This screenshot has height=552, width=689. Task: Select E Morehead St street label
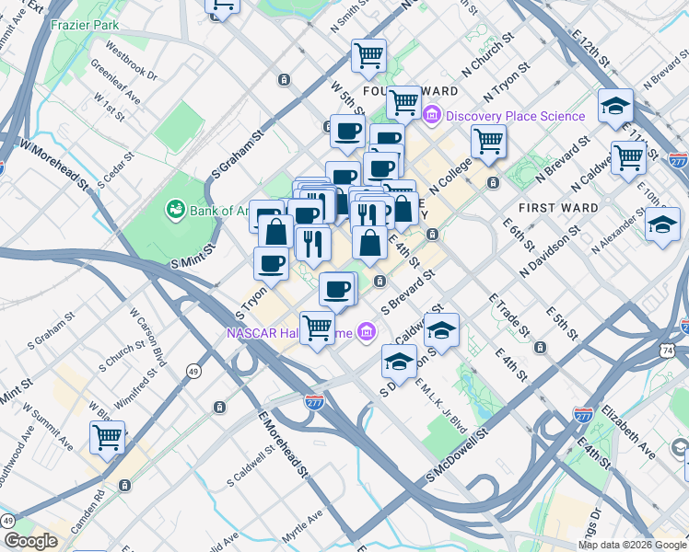click(x=283, y=444)
